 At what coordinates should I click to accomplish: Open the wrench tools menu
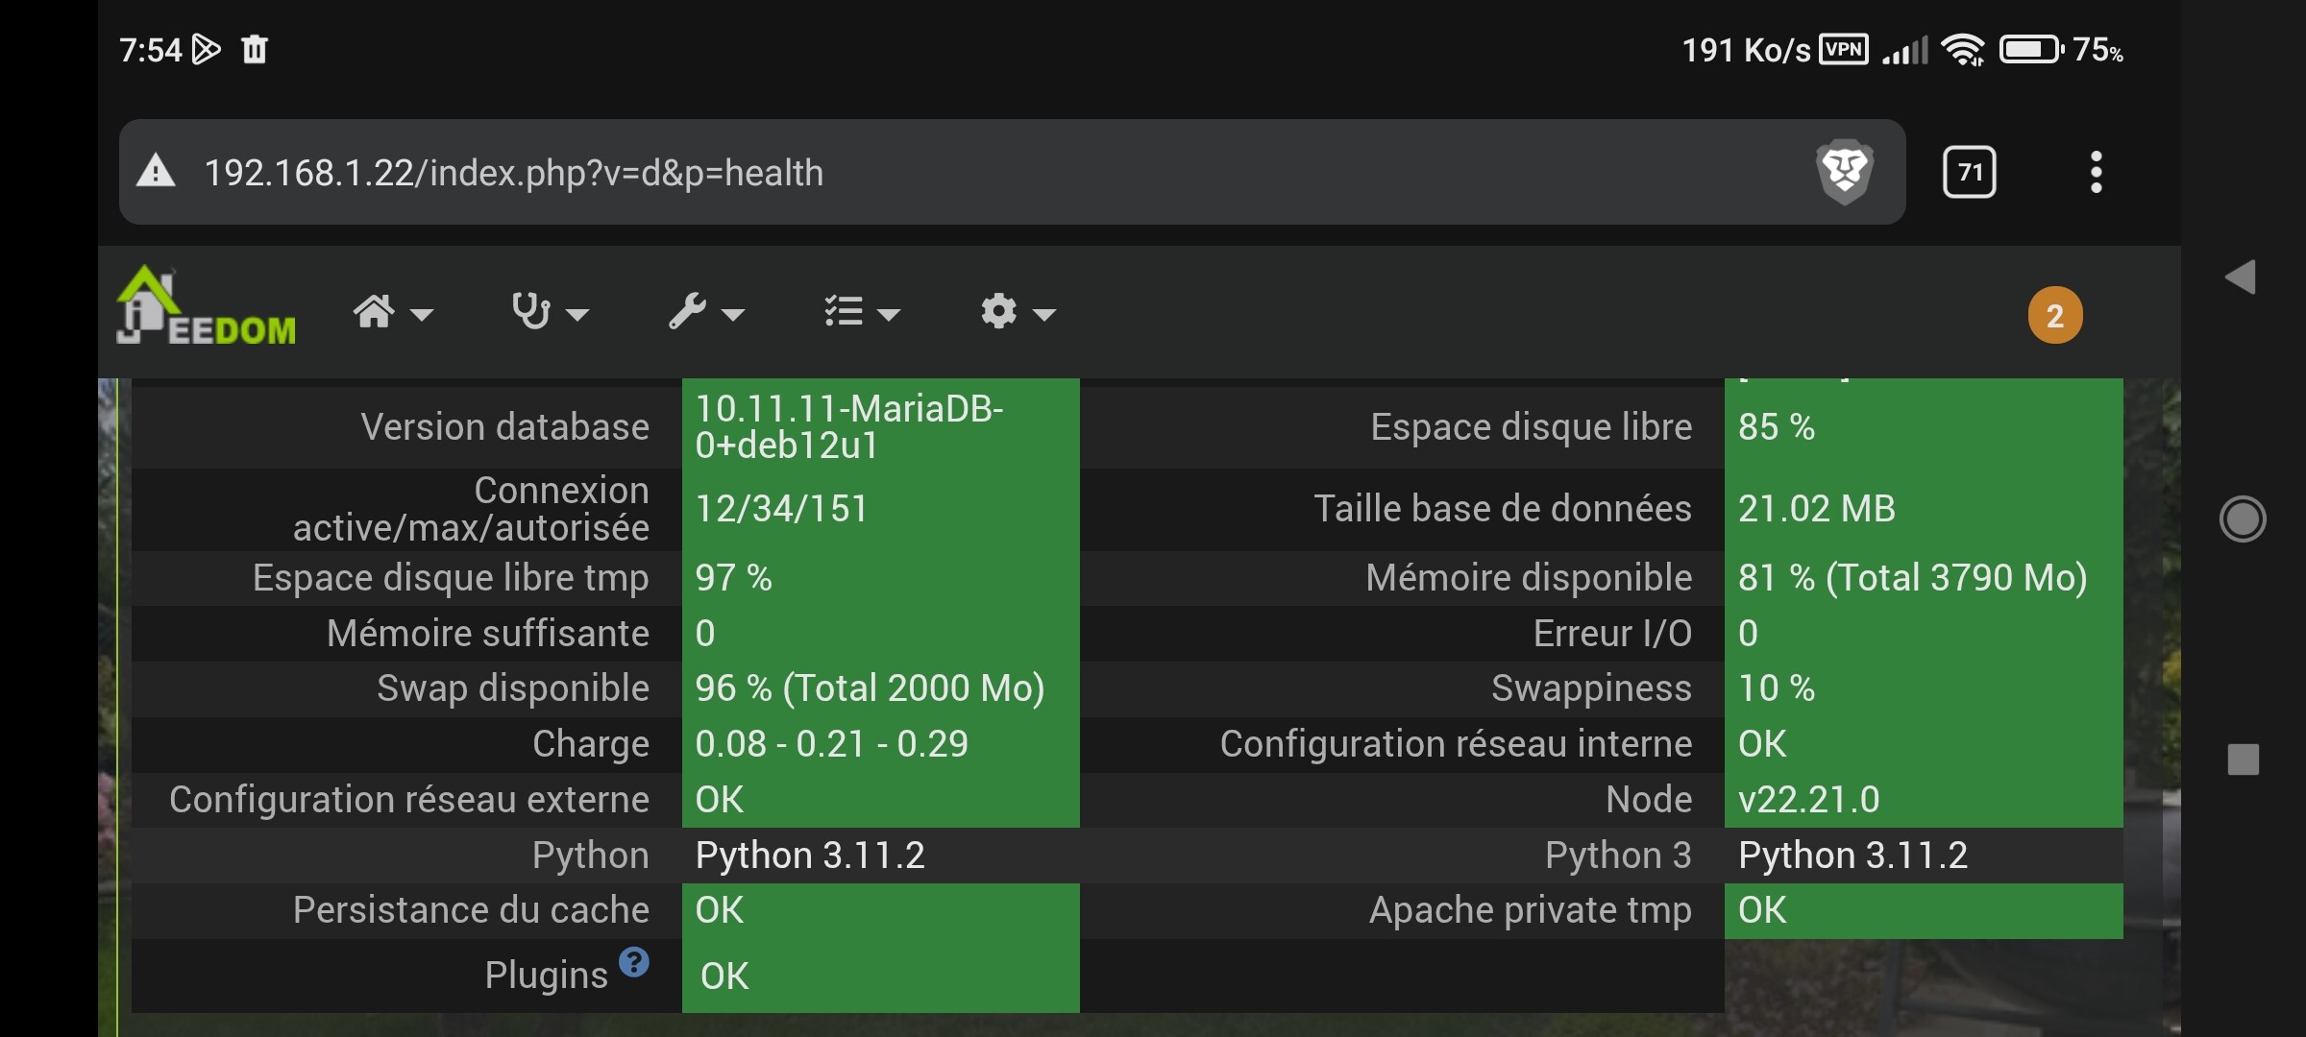[706, 312]
